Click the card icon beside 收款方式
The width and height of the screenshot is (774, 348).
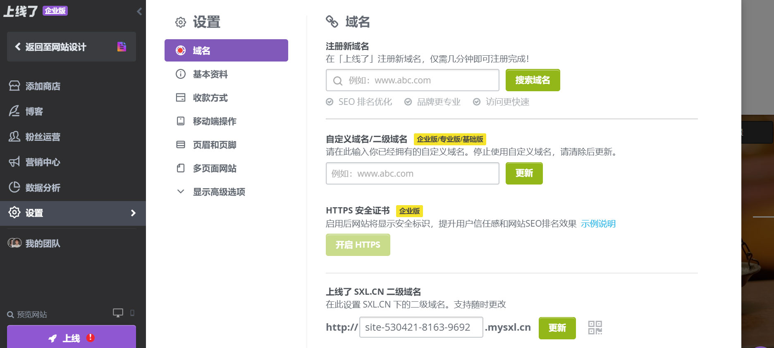181,97
